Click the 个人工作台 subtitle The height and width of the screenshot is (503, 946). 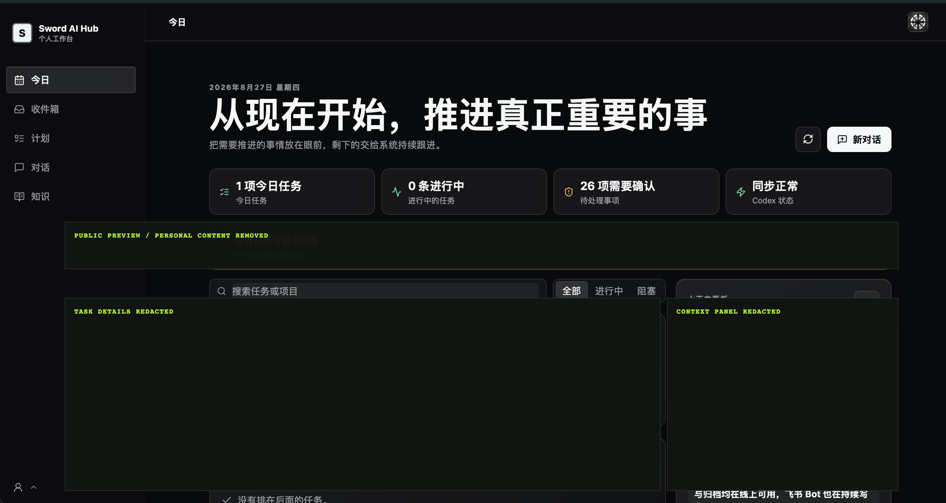(56, 39)
